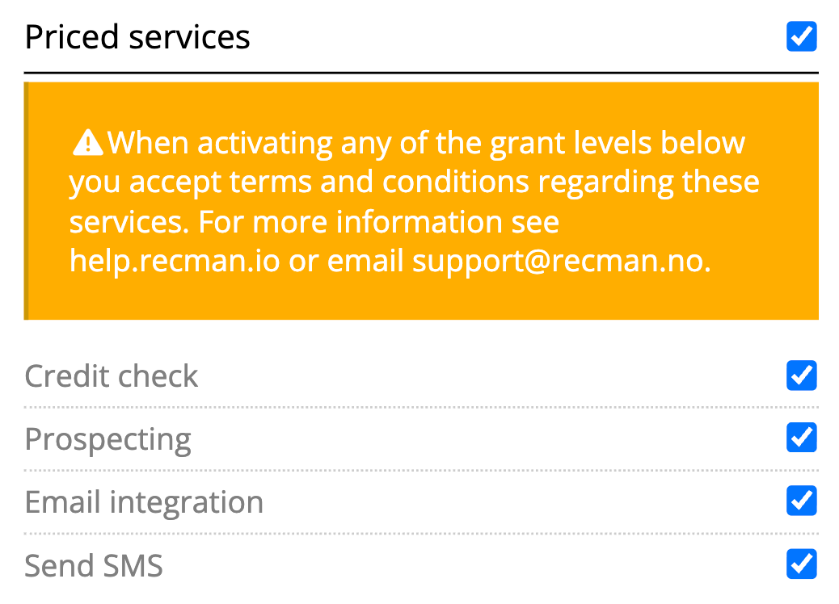Uncheck the Priced services master checkbox

click(801, 37)
